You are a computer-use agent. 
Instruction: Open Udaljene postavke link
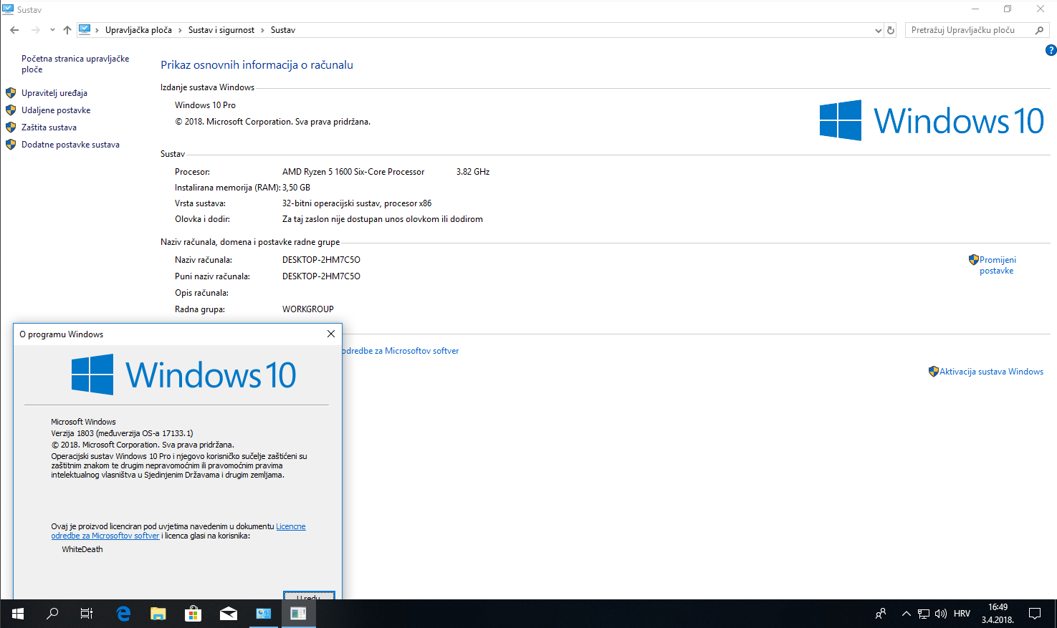[x=56, y=110]
